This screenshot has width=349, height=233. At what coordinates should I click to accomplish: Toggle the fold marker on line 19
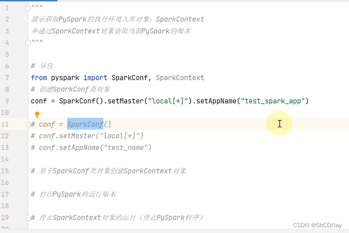coord(28,217)
